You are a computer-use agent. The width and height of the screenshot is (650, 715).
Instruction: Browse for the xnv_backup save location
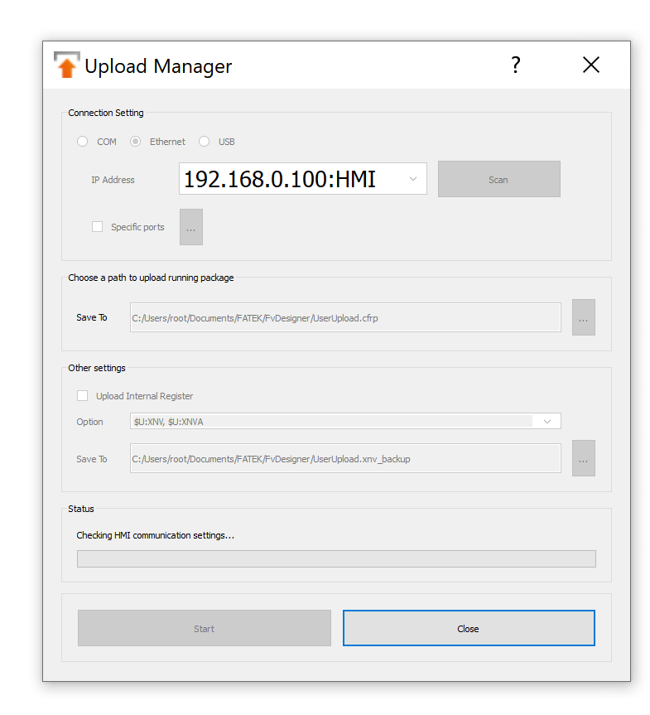pos(583,458)
